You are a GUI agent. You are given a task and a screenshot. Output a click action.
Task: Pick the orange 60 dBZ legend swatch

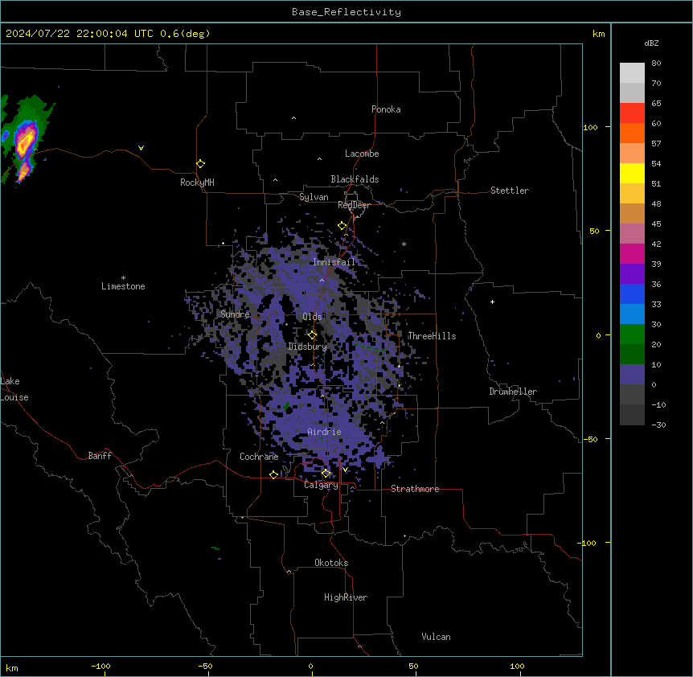pyautogui.click(x=632, y=133)
